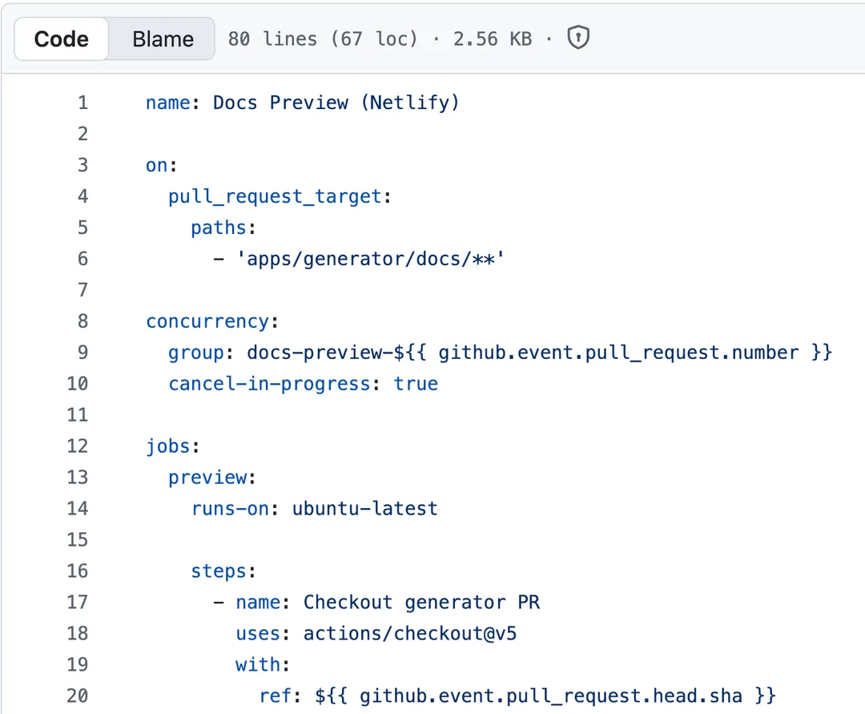
Task: Click 'github.event.pull_request.head.sha' expression
Action: click(x=551, y=696)
